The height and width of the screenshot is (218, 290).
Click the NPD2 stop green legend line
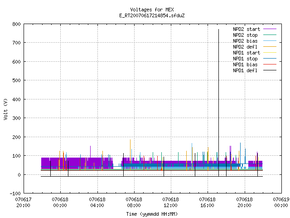point(270,35)
